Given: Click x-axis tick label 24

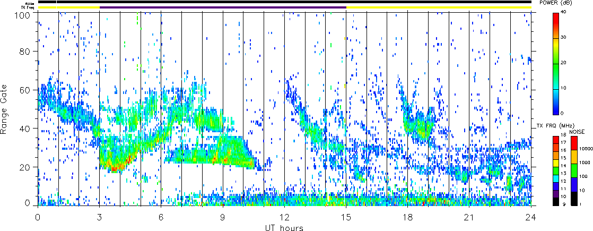Looking at the screenshot, I should pyautogui.click(x=531, y=217).
